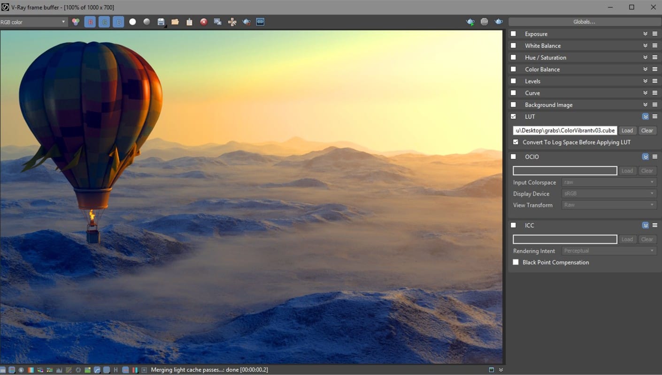Expand the White Balance section
This screenshot has height=375, width=662.
coord(646,45)
